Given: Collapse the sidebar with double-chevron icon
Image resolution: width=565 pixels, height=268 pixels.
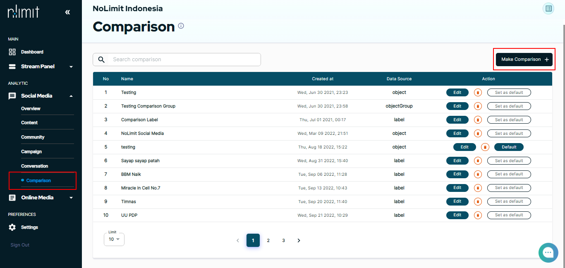Looking at the screenshot, I should [x=68, y=12].
